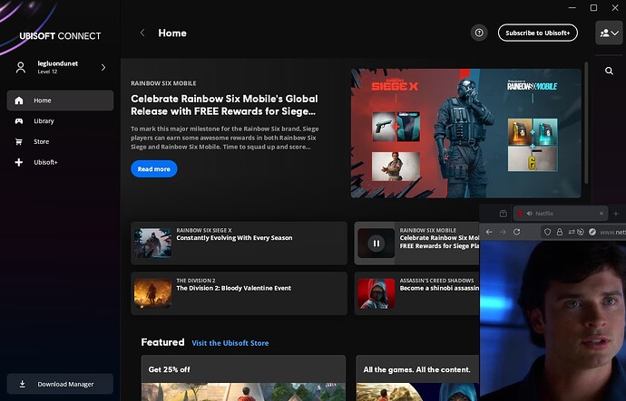Follow the Visit the Ubisoft Store link

coord(230,343)
